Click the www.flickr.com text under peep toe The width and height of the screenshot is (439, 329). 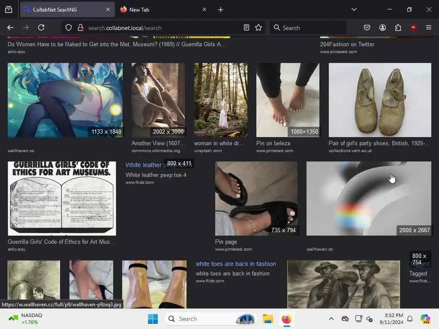[x=140, y=182]
